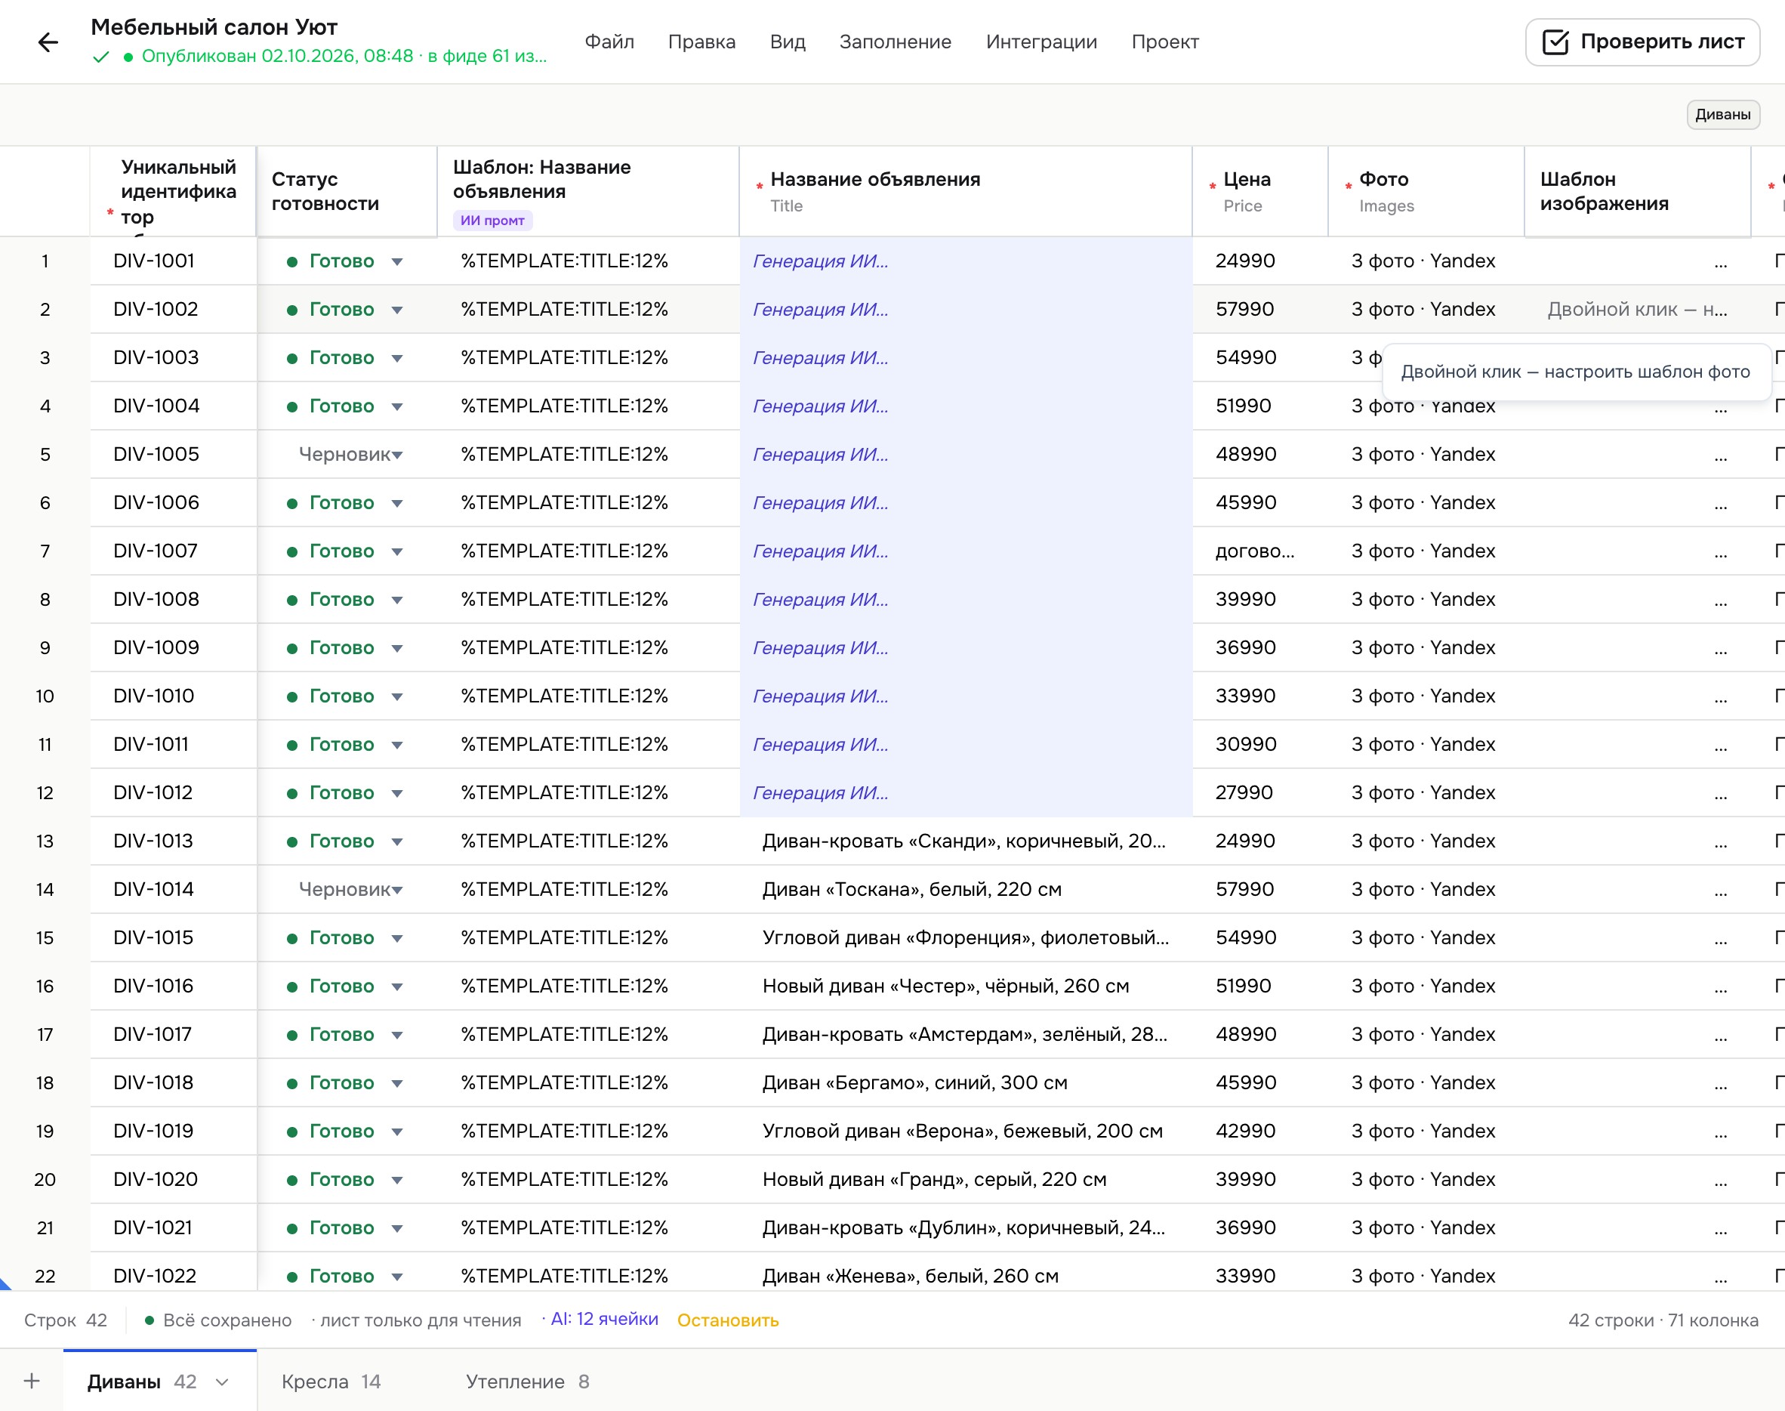Select title Диван «Тоскана», белый, 220 см
1785x1411 pixels.
point(911,890)
